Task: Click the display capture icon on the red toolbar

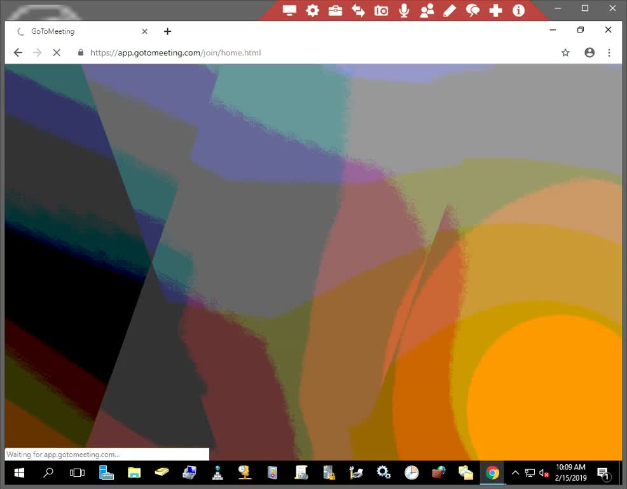Action: click(289, 10)
